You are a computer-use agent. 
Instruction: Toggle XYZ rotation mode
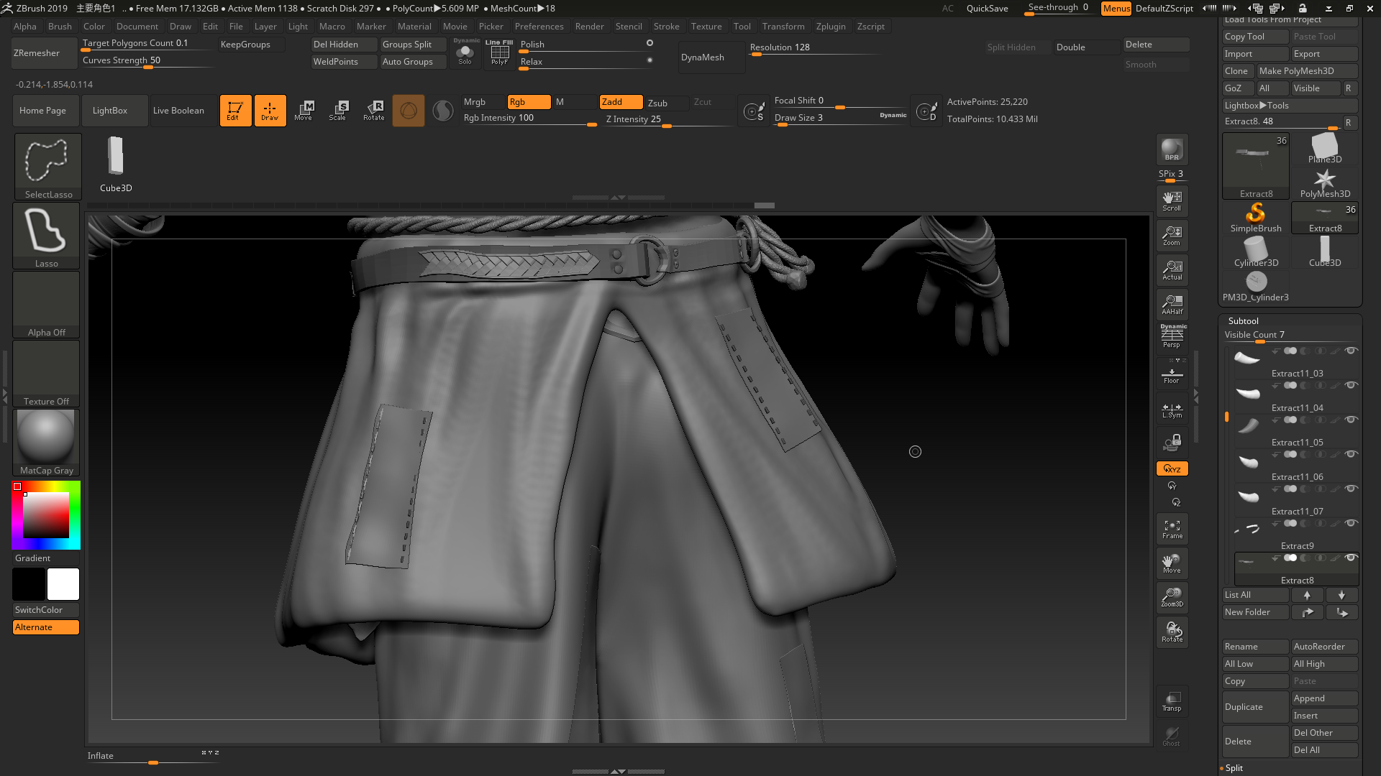click(x=1172, y=468)
